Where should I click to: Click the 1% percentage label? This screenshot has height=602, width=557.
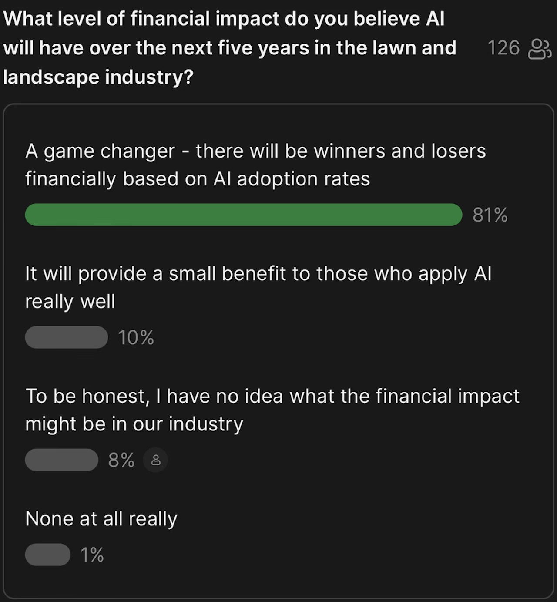pos(92,555)
